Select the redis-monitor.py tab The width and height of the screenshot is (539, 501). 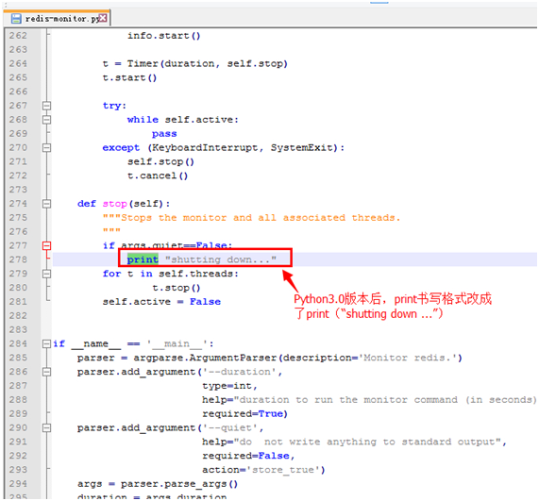click(57, 19)
